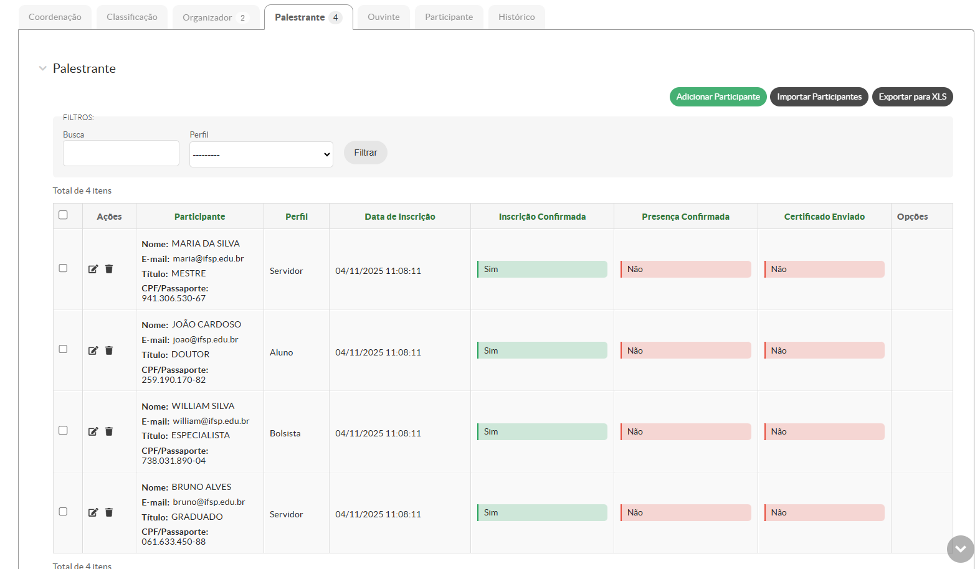Viewport: 980px width, 569px height.
Task: Remove WILLIAM SILVA with trash icon
Action: pyautogui.click(x=109, y=431)
